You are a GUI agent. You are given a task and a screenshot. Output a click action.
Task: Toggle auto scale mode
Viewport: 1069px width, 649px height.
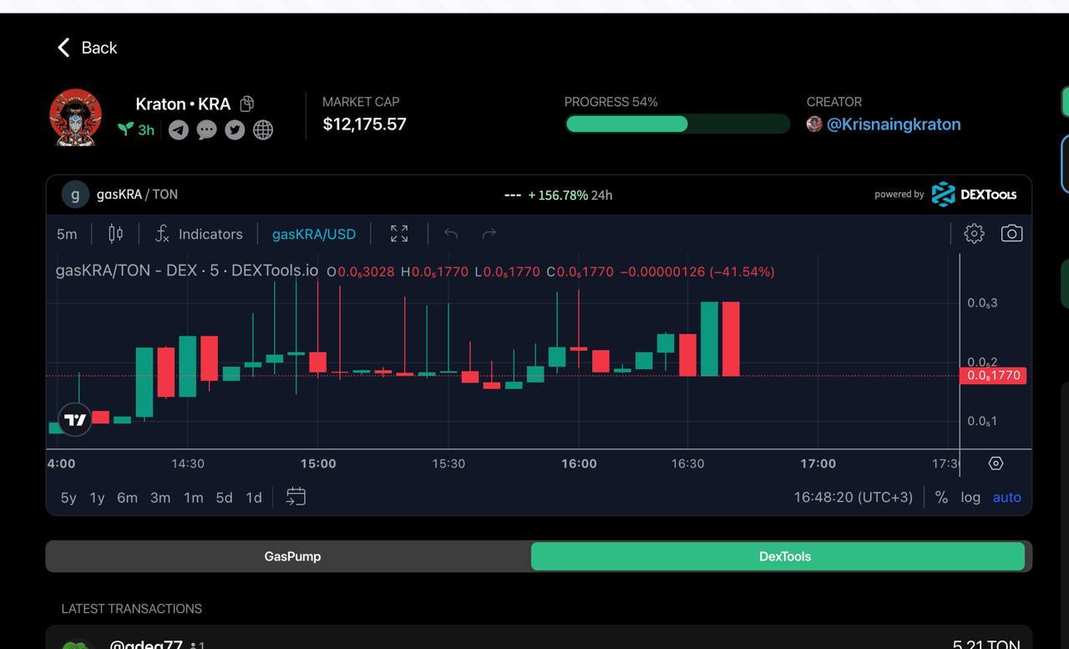click(1006, 498)
